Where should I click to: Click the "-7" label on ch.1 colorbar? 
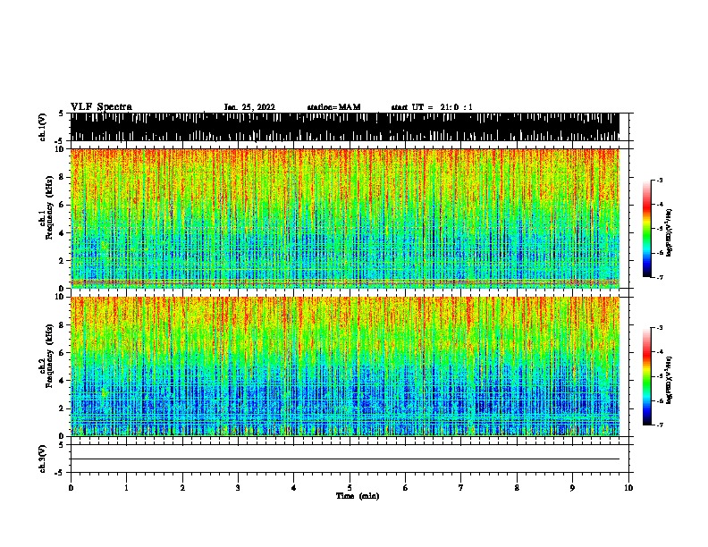pos(659,277)
